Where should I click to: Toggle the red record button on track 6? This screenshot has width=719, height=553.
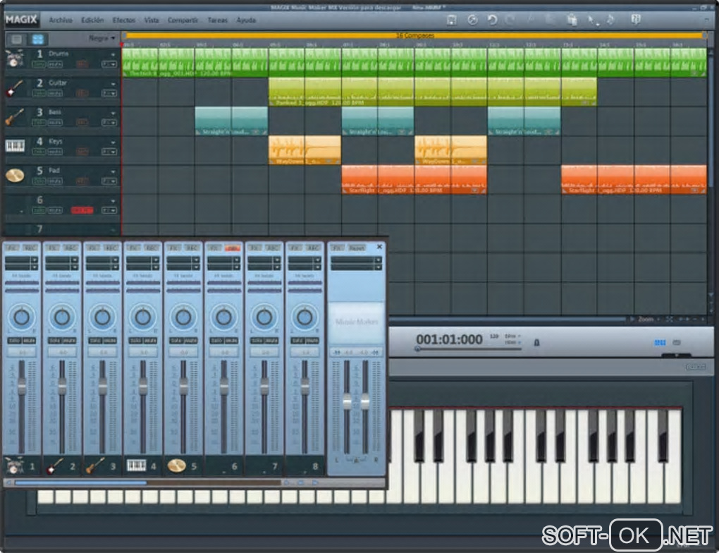82,210
